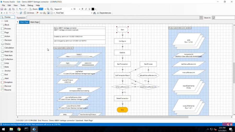Toggle underline formatting
The width and height of the screenshot is (235, 132).
89,9
